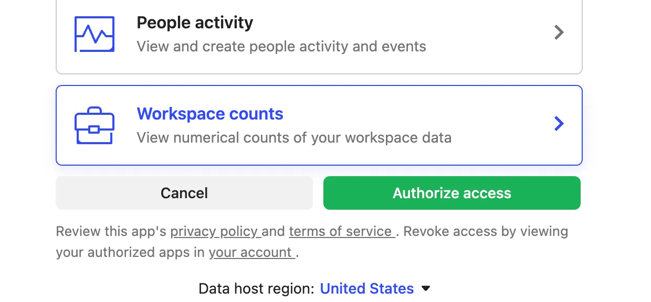Open the People activity permission heading

point(195,23)
